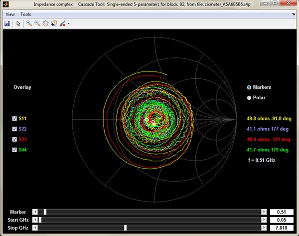Select the Edit Plot arrow tool
299x236 pixels.
(x=18, y=23)
